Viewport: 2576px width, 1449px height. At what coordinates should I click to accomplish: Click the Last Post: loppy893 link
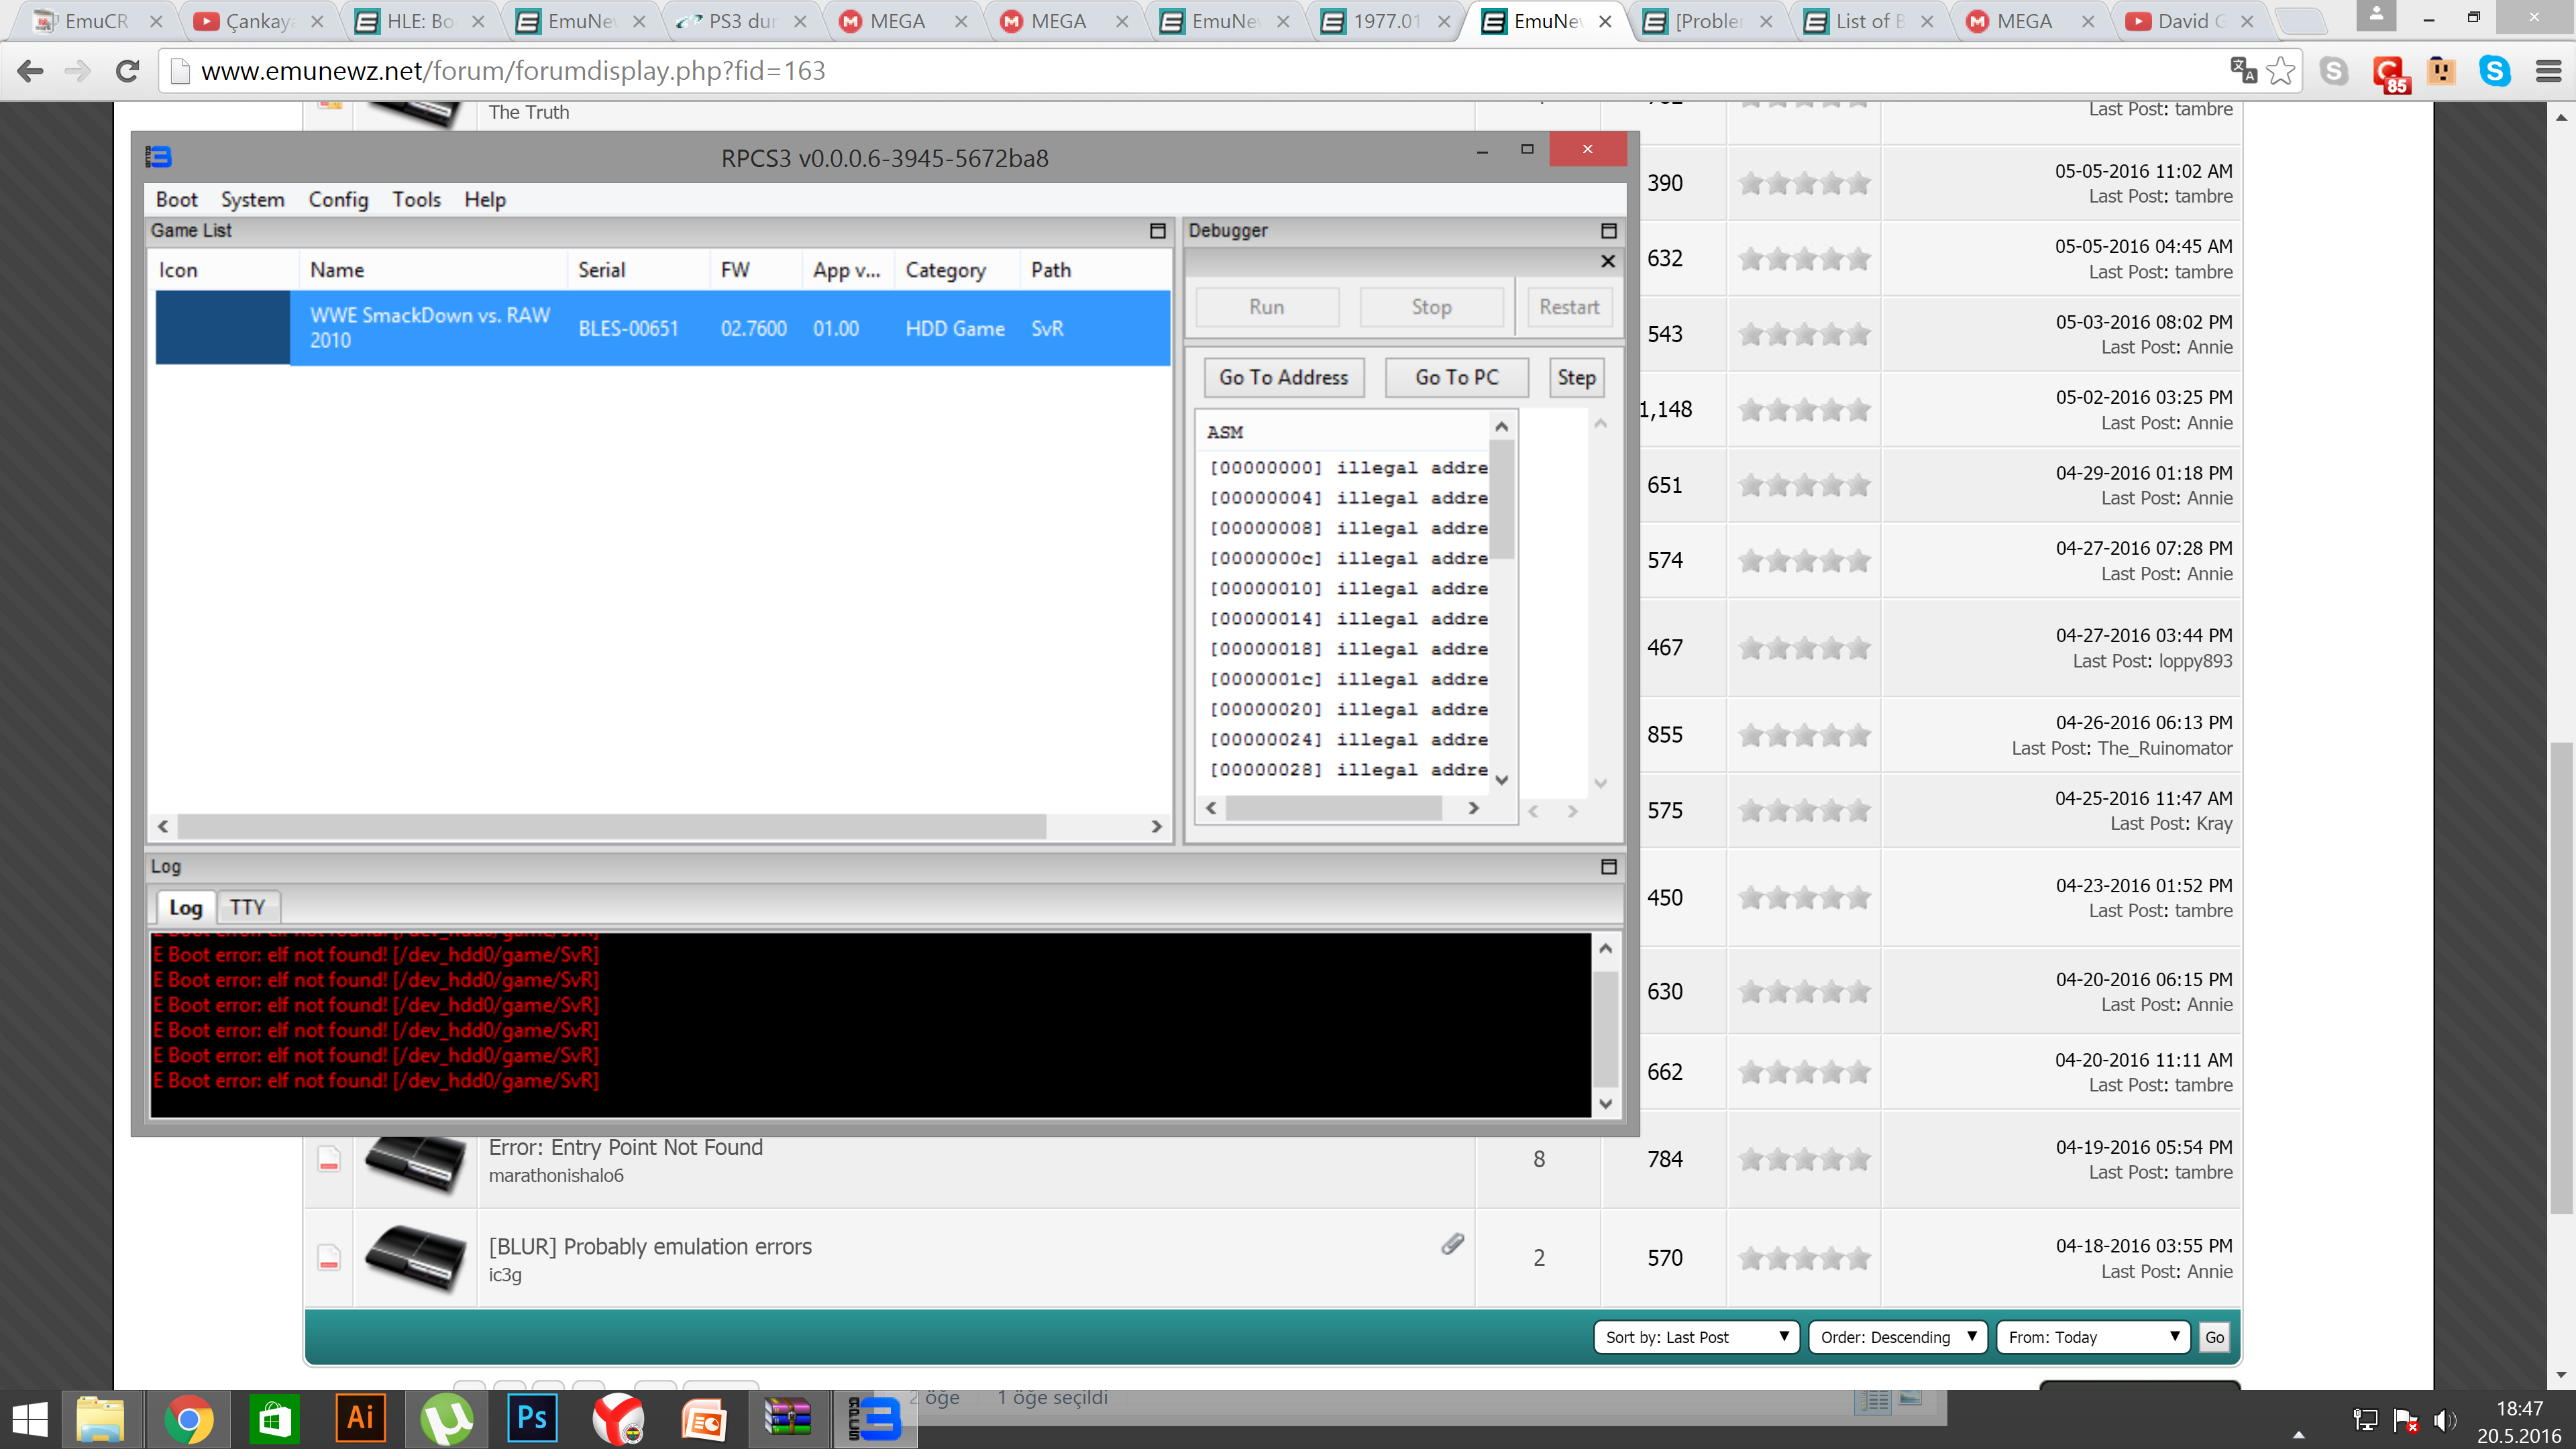click(x=2152, y=661)
